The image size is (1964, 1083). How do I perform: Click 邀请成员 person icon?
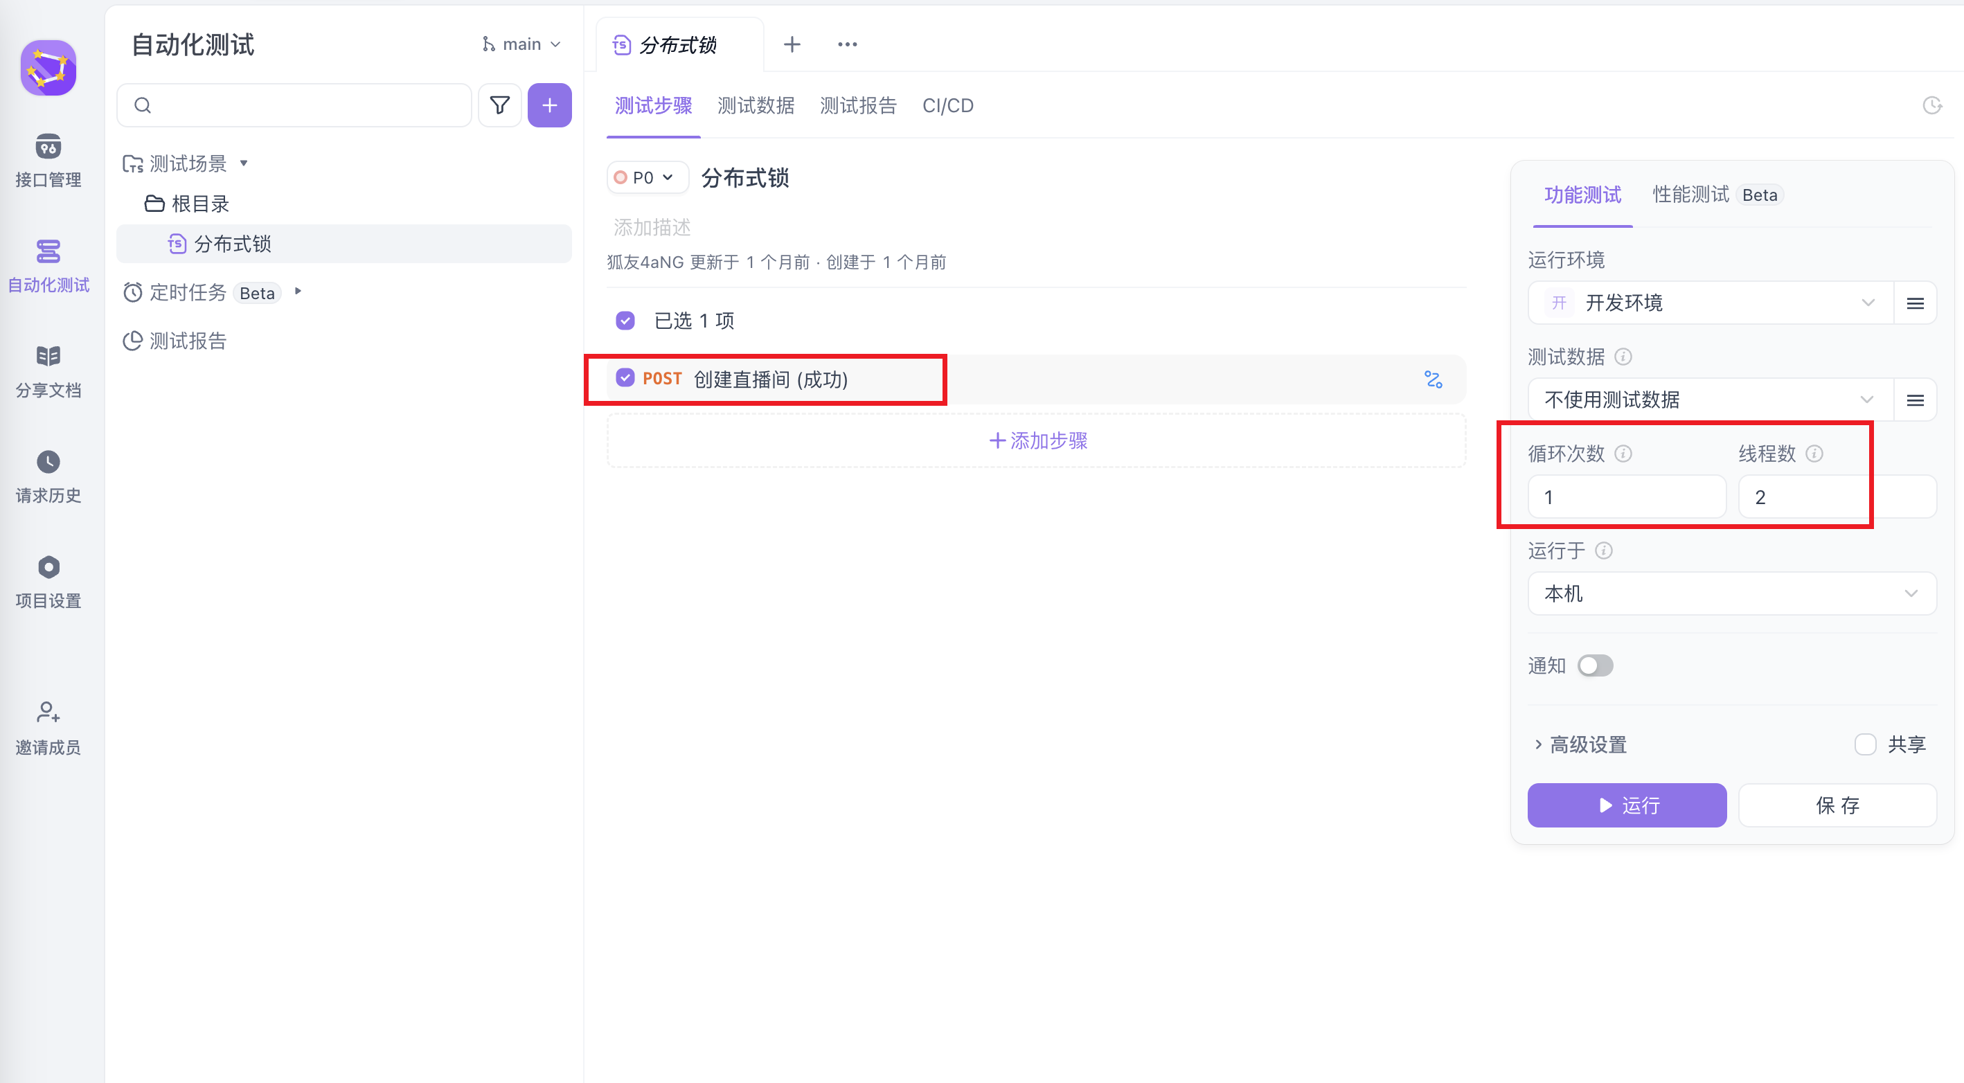click(48, 713)
